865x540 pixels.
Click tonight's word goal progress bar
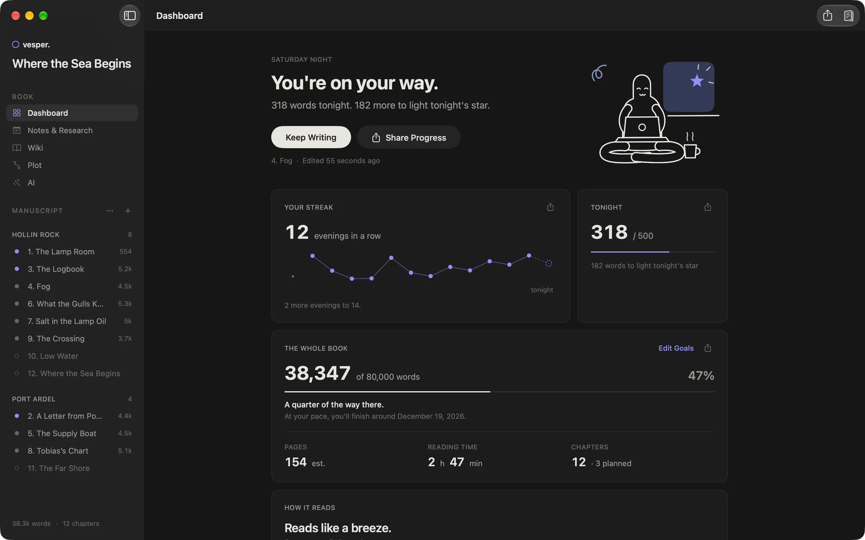click(x=653, y=251)
